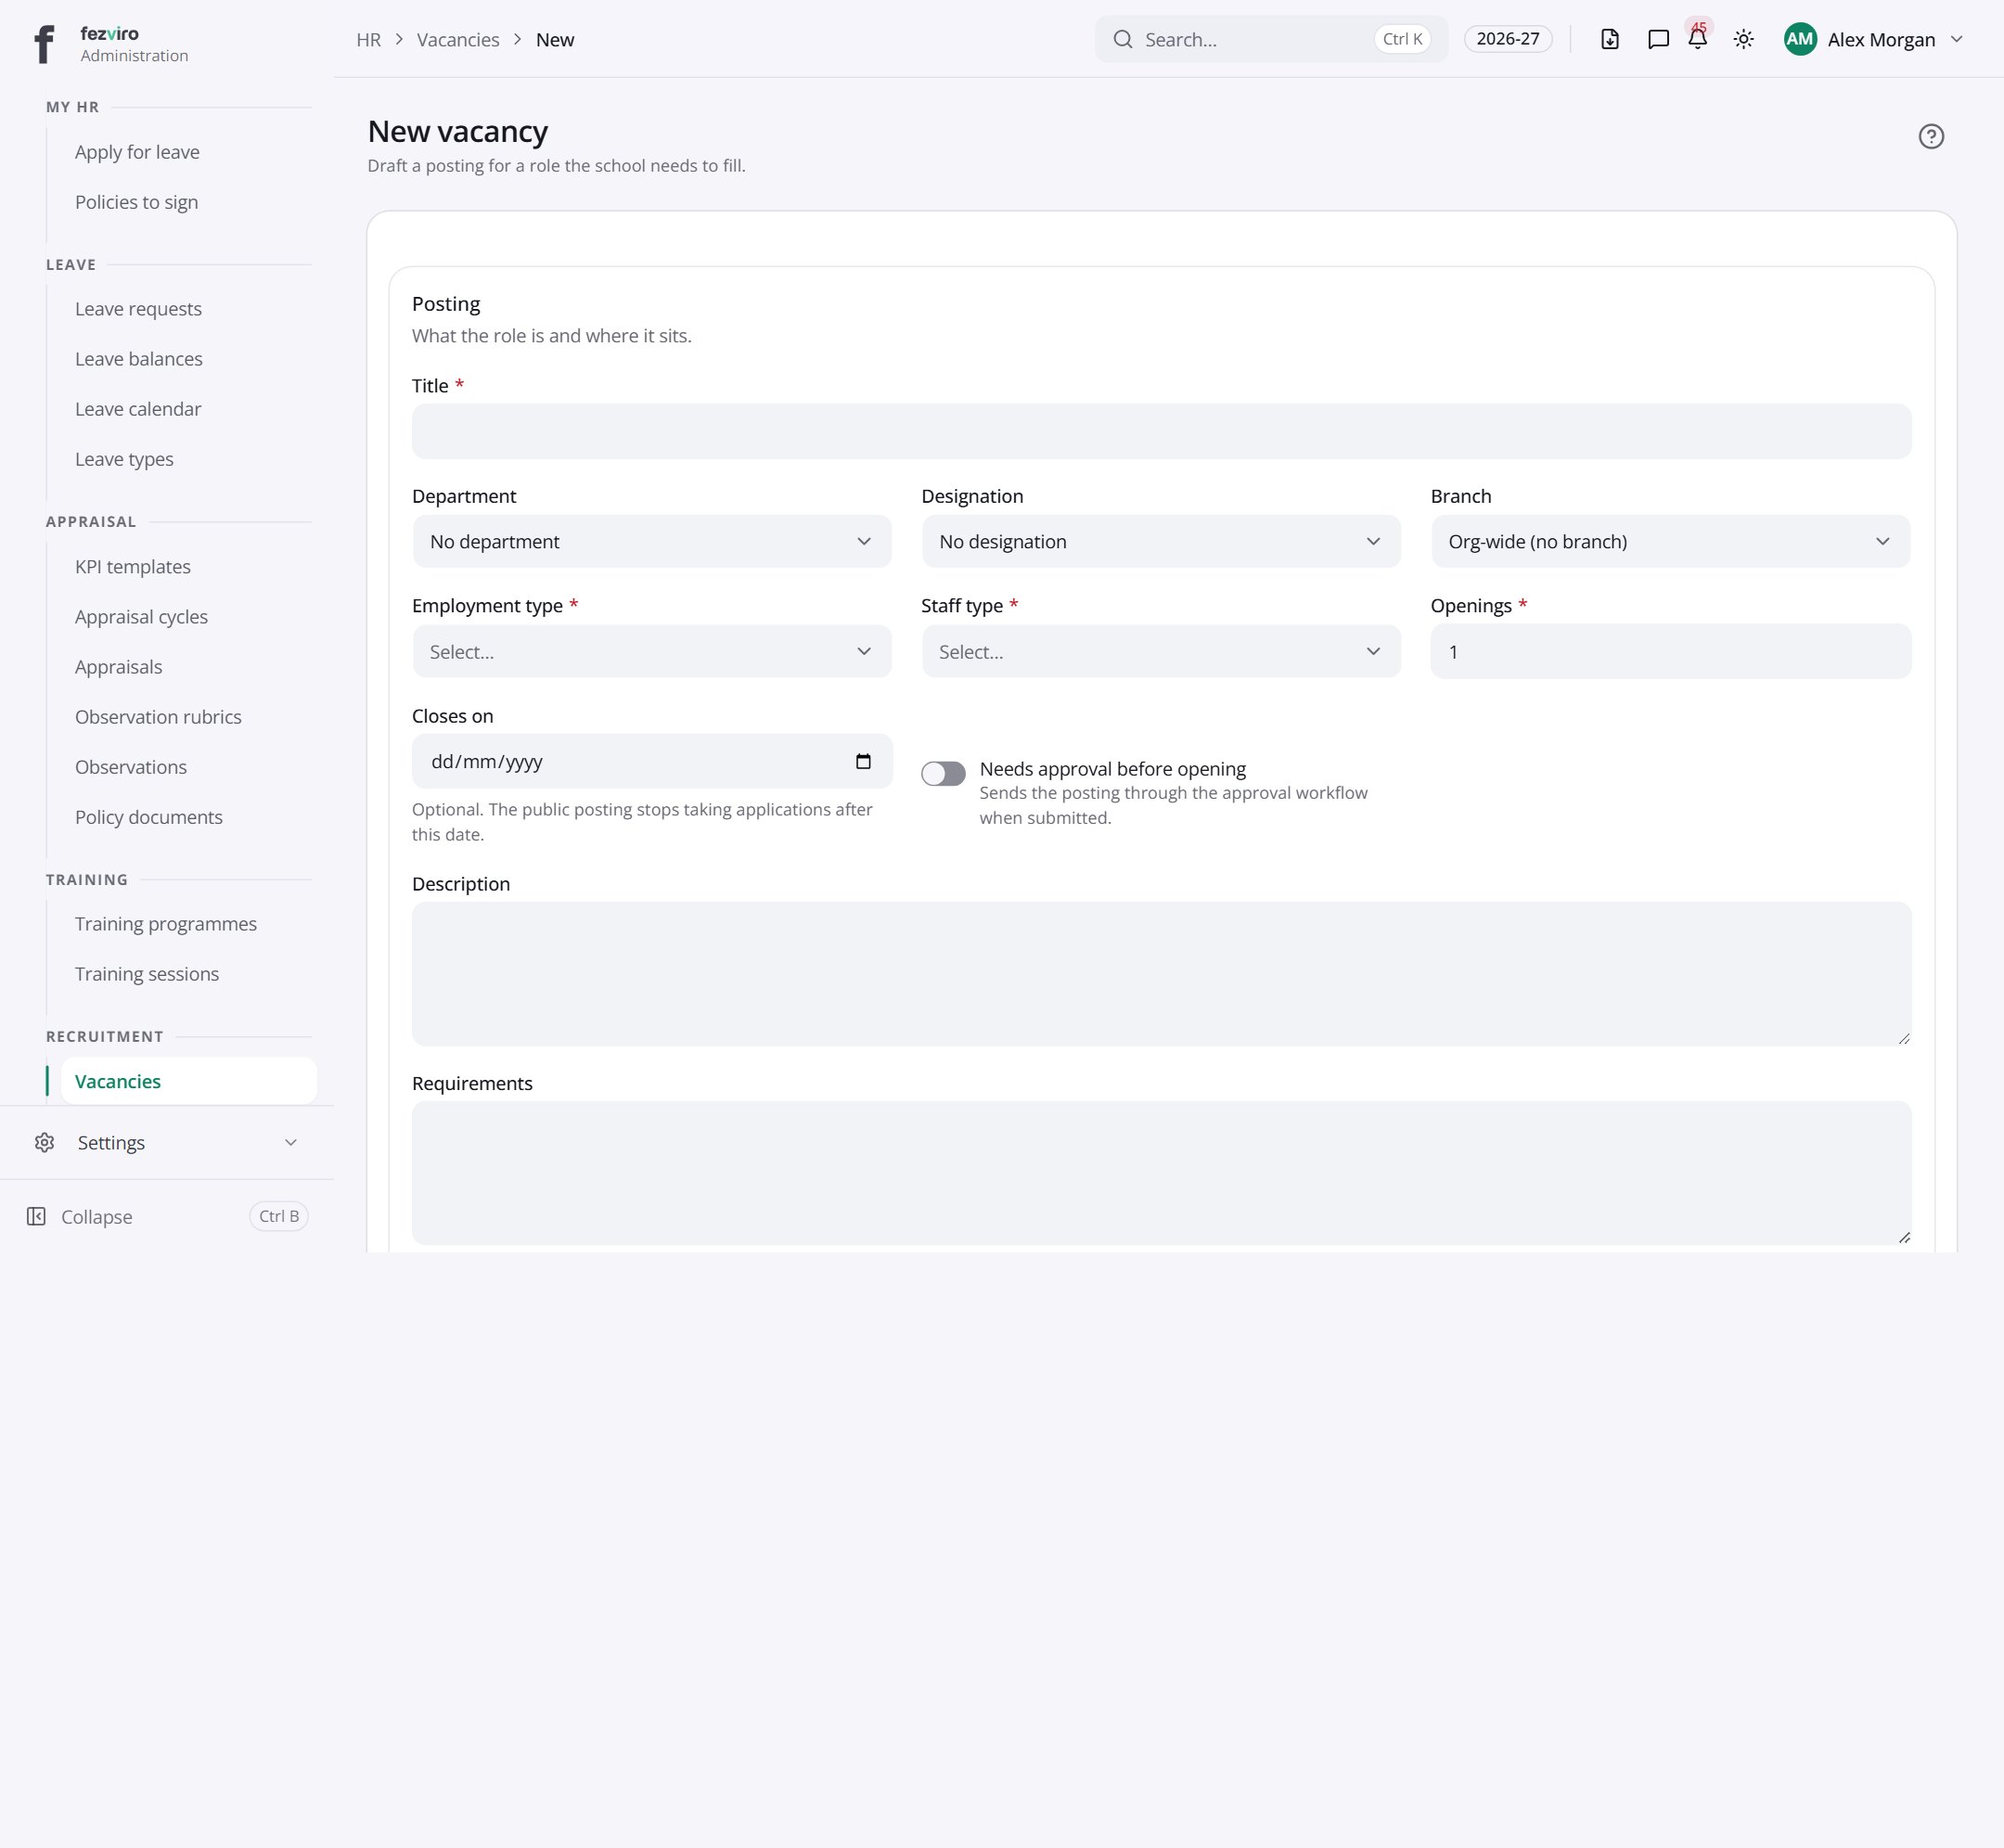Click into the Description text area
This screenshot has height=1848, width=2004.
1161,974
